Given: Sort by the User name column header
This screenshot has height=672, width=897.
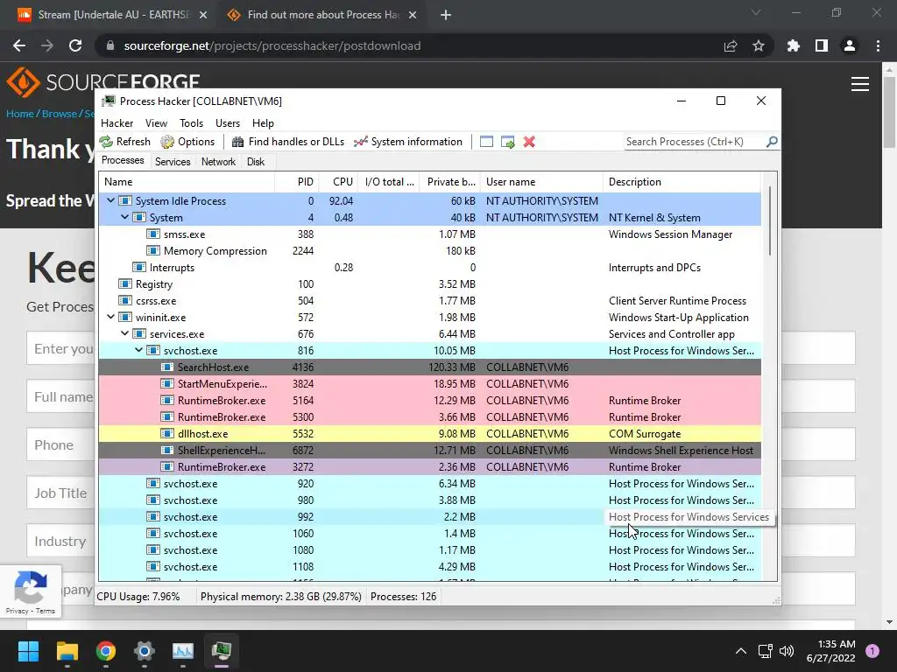Looking at the screenshot, I should [x=541, y=182].
